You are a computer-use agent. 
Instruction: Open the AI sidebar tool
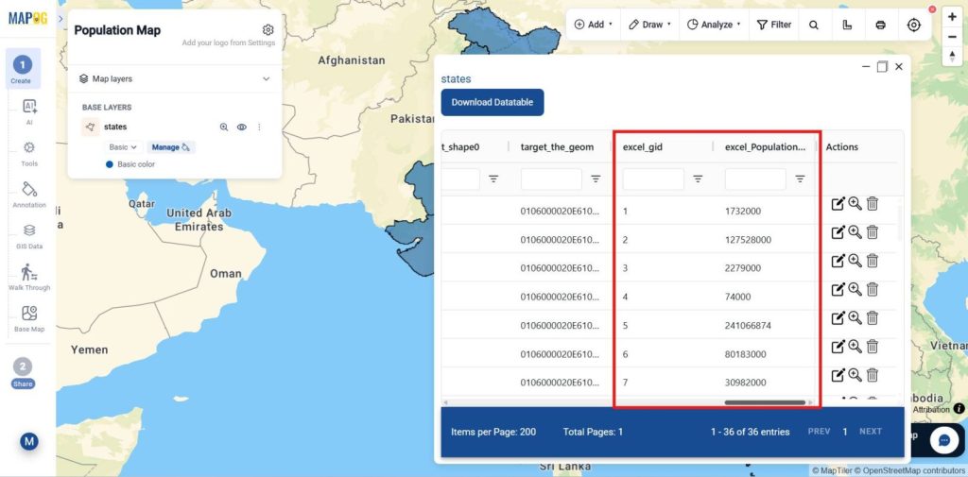pyautogui.click(x=29, y=111)
